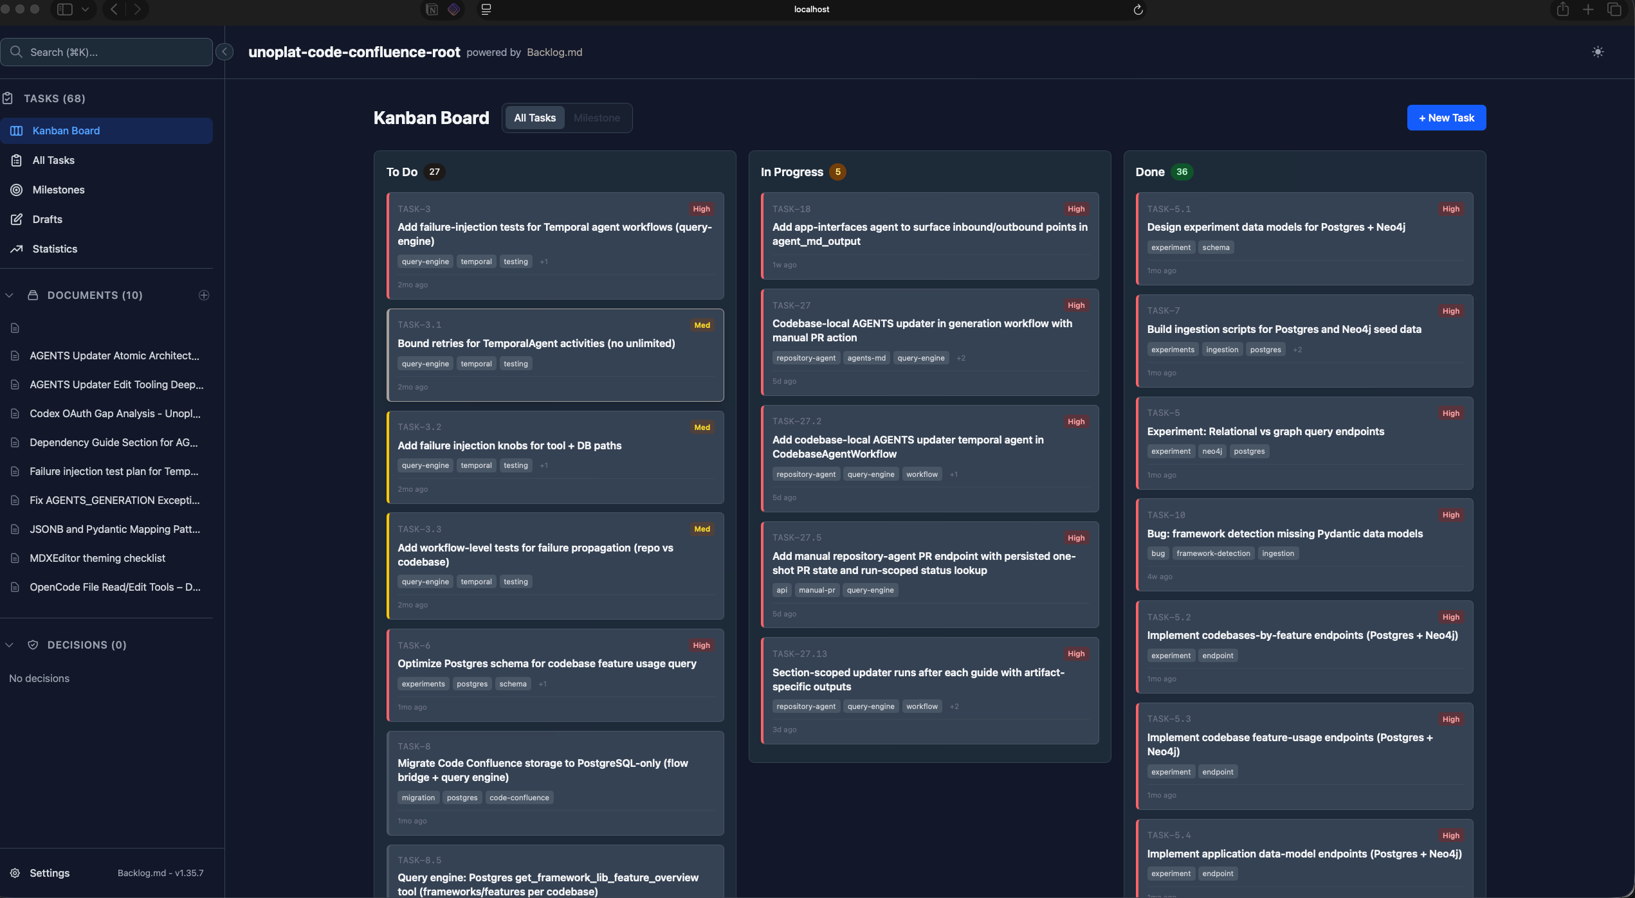Open Drafts using the pencil icon
The image size is (1635, 898).
click(x=17, y=219)
